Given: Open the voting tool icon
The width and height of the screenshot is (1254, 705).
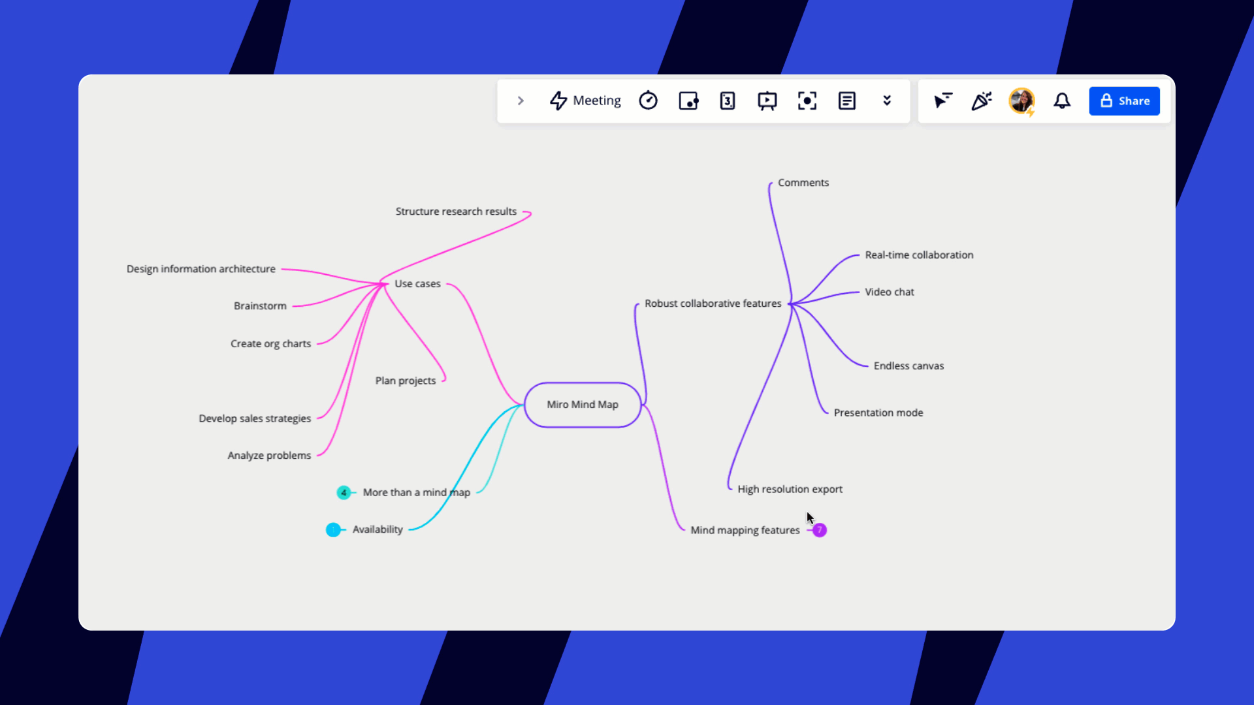Looking at the screenshot, I should [x=688, y=101].
